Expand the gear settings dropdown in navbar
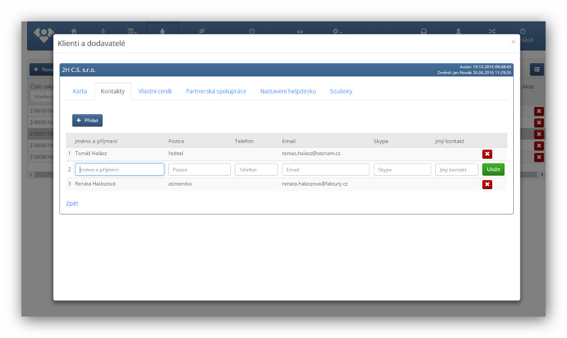The image size is (567, 338). coord(337,32)
